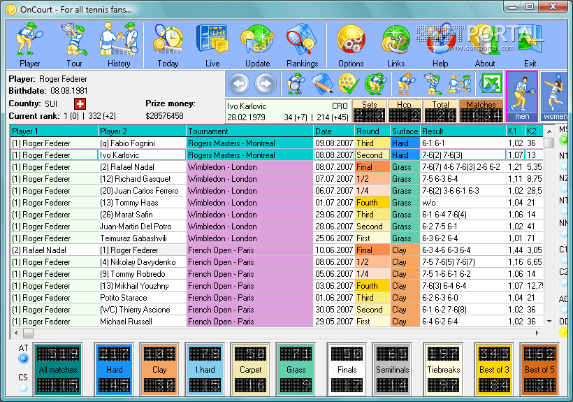Export to Excel with the green X icon
Viewport: 573px width, 402px height.
click(x=490, y=84)
